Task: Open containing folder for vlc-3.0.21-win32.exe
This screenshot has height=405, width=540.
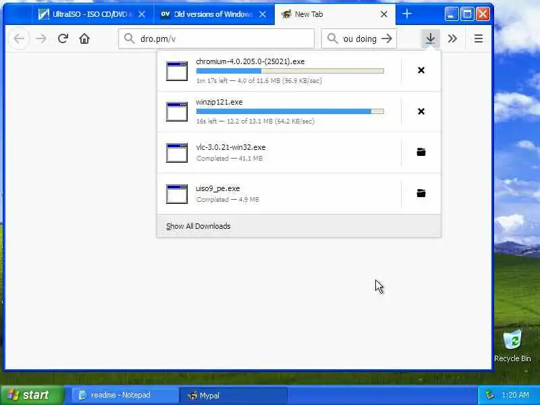Action: (x=421, y=152)
